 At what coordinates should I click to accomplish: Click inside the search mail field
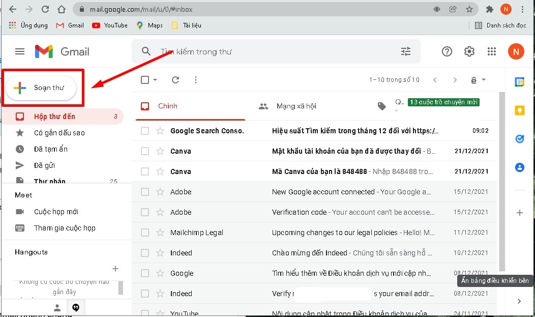click(254, 51)
